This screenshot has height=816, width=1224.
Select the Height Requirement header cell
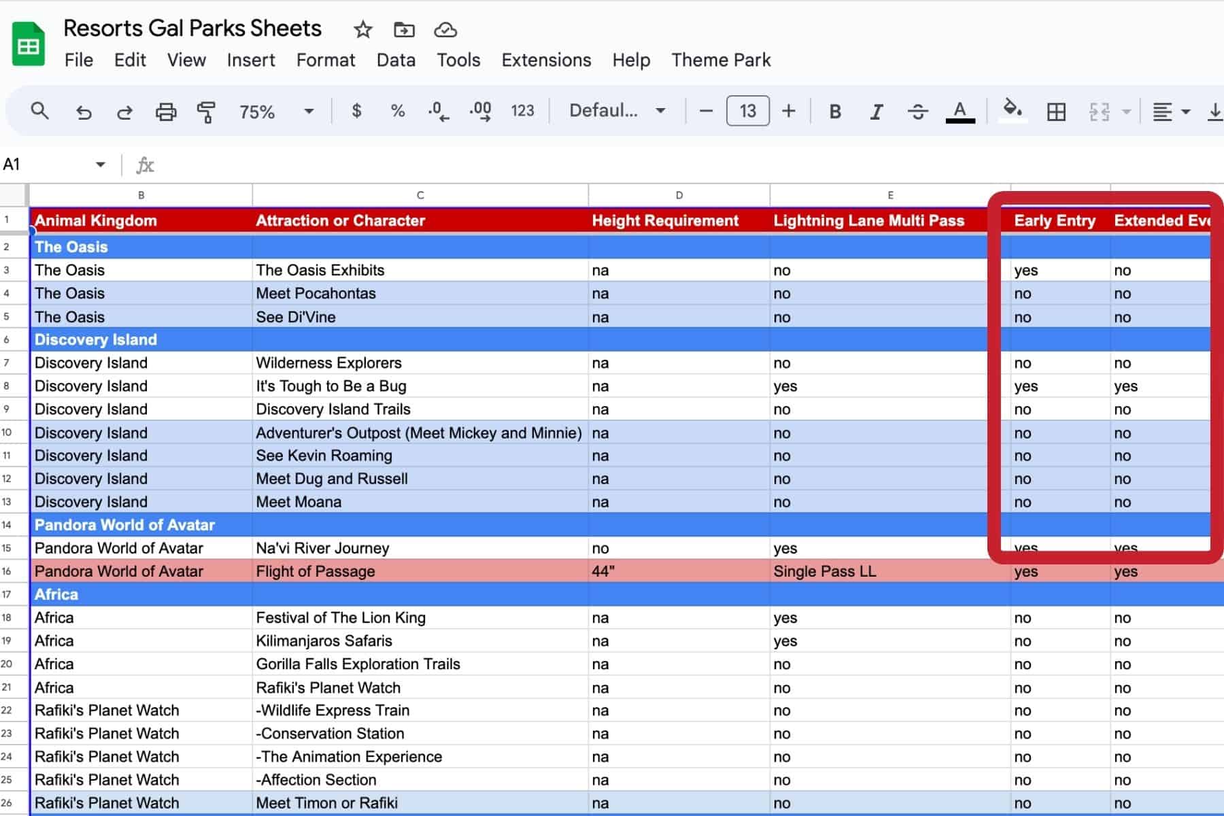pos(679,220)
